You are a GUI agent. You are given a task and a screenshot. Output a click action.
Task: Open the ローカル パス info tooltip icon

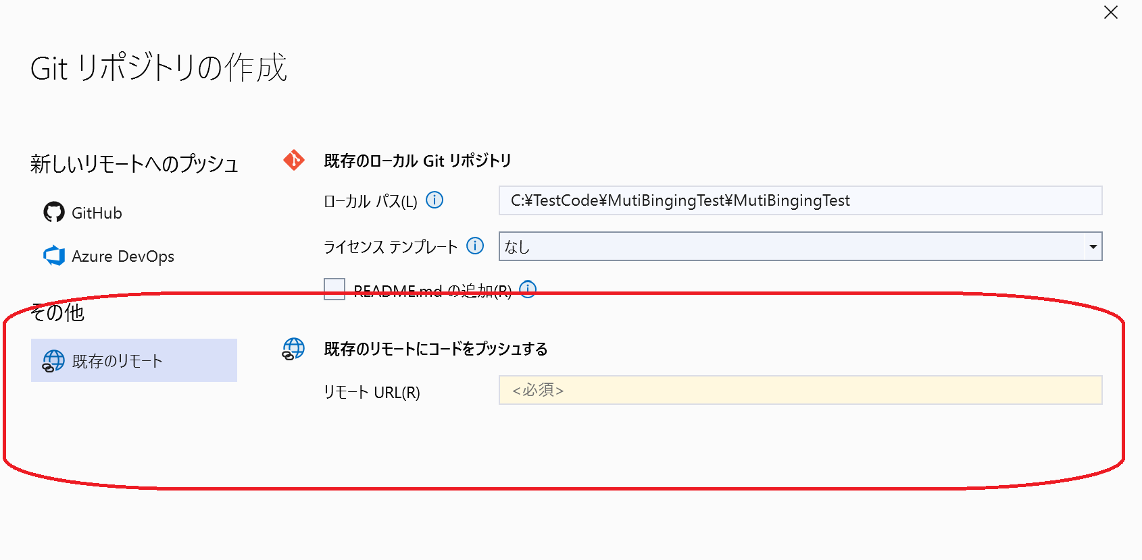pyautogui.click(x=435, y=200)
